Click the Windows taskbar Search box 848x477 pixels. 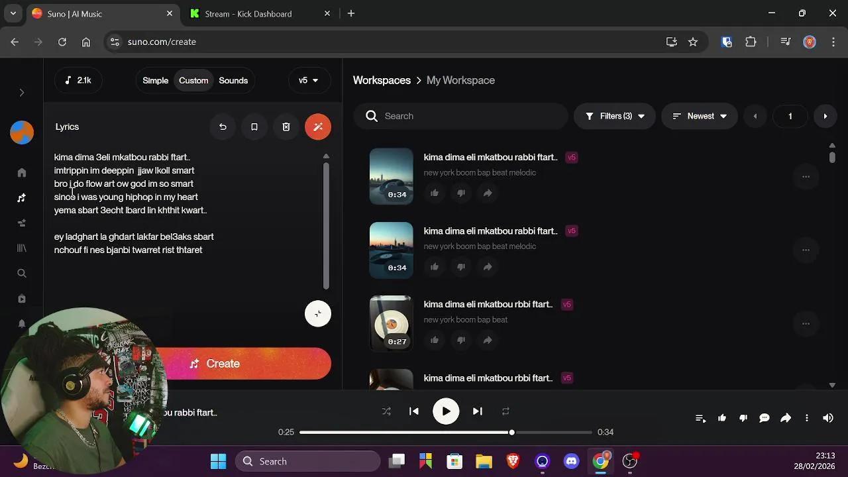click(x=308, y=461)
